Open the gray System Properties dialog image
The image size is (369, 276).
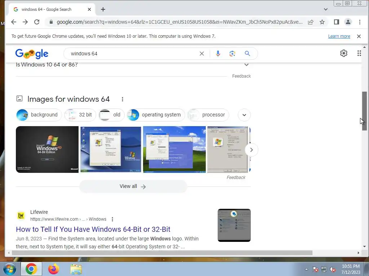(x=228, y=149)
